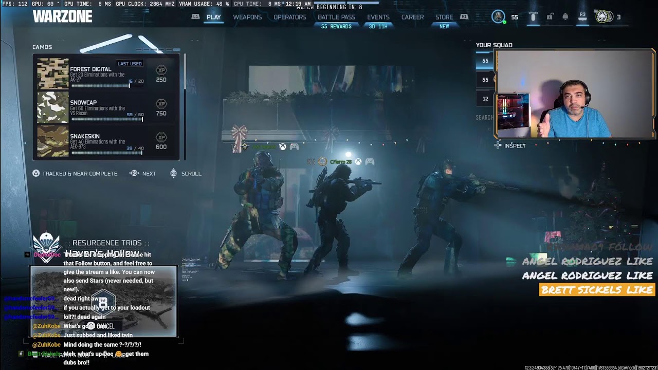Screen dimensions: 658x370
Task: Click the Haven's Hollow map thumbnail
Action: pyautogui.click(x=104, y=302)
